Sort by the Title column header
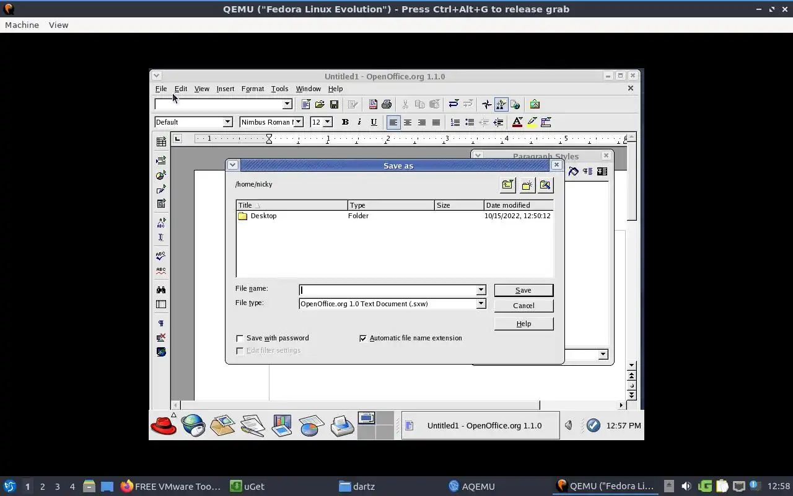 click(x=292, y=205)
